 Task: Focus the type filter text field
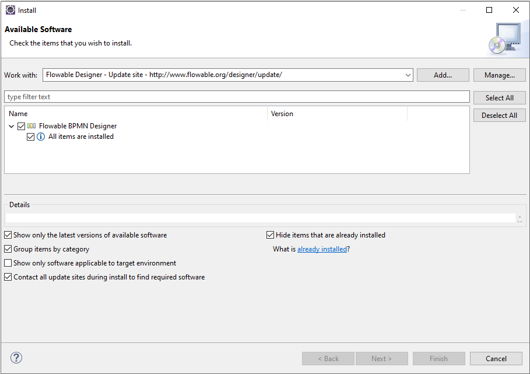(x=237, y=97)
